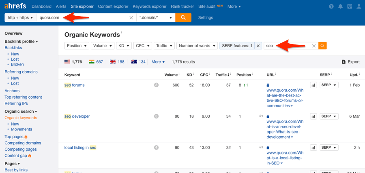Open chart icon for seo developer row
This screenshot has height=173, width=365.
tap(313, 116)
